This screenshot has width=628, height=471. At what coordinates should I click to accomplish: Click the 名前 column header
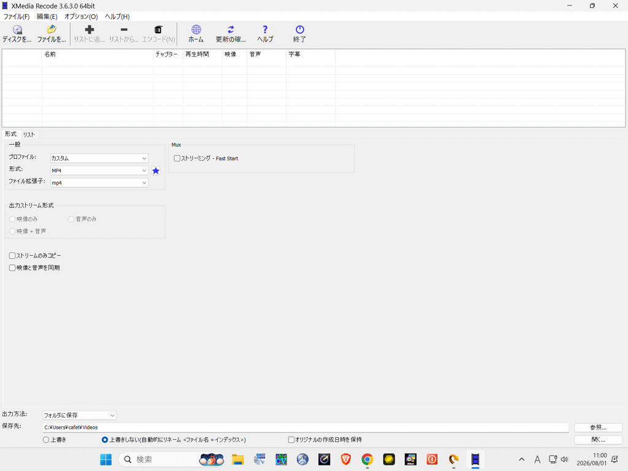[x=98, y=55]
